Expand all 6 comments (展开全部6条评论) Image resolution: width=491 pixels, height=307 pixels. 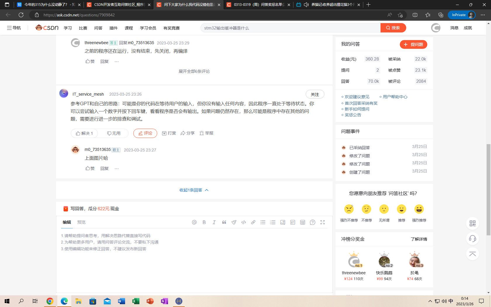[x=194, y=71]
